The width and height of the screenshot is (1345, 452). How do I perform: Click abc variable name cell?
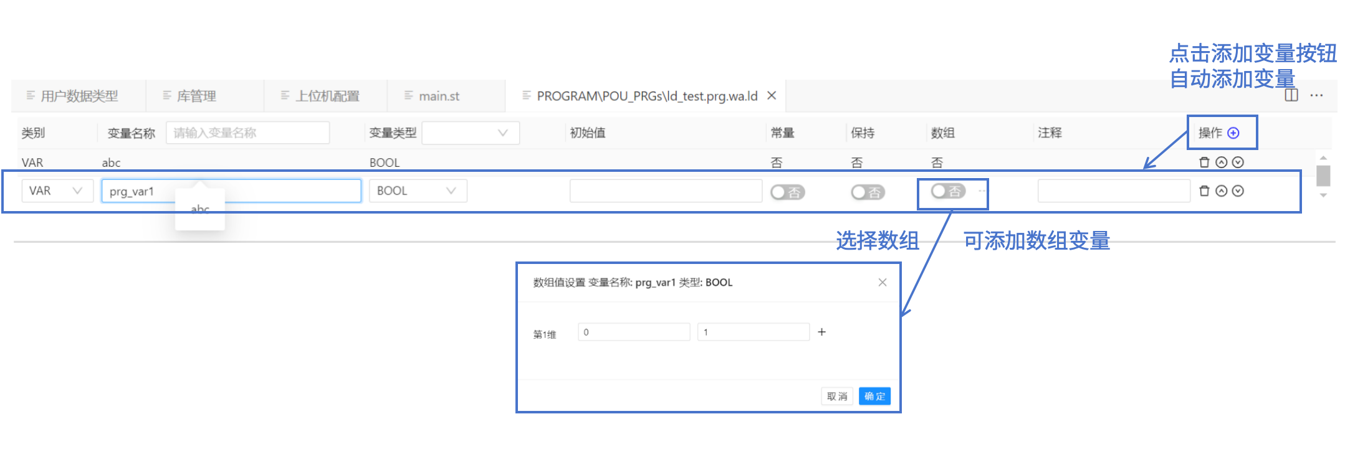[111, 162]
